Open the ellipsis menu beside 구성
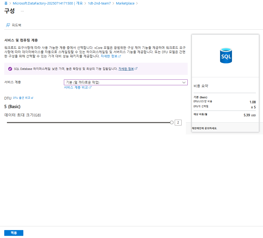The height and width of the screenshot is (238, 263). point(22,11)
